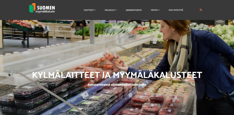This screenshot has width=234, height=115.
Task: Click the Suomen myymäläkaluste logo text
Action: point(45,9)
